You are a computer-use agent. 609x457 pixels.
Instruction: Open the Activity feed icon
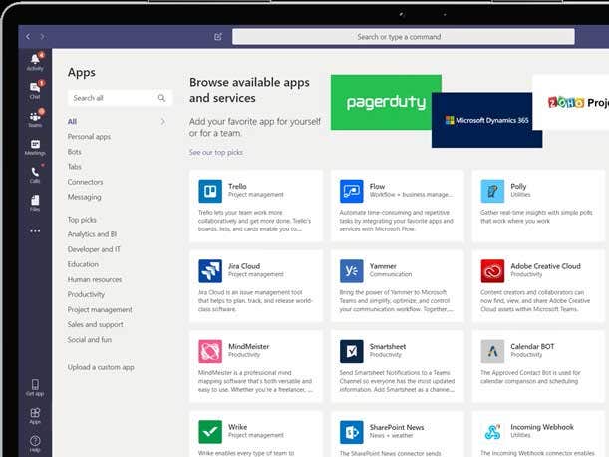[x=35, y=61]
